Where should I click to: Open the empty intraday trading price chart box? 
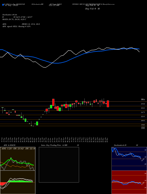click(59, 165)
